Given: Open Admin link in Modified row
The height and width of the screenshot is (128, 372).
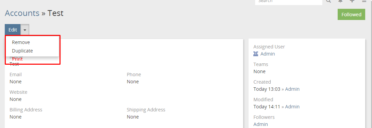Looking at the screenshot, I should point(292,107).
